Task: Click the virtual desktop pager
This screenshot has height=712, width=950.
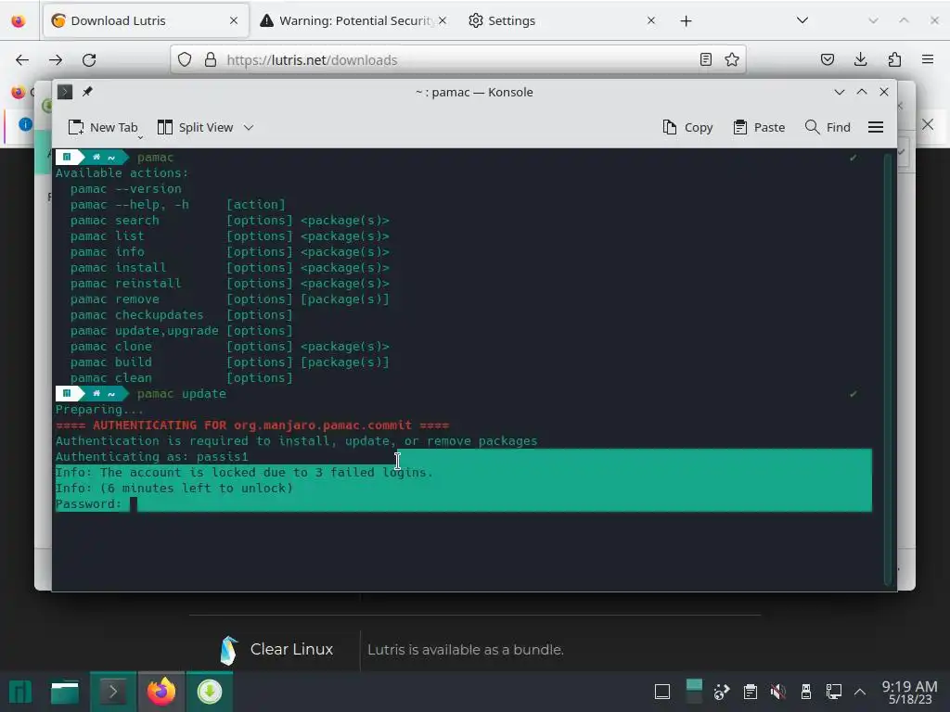Action: (x=694, y=692)
